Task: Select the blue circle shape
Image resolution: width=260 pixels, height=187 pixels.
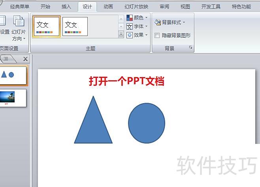Action: (147, 123)
